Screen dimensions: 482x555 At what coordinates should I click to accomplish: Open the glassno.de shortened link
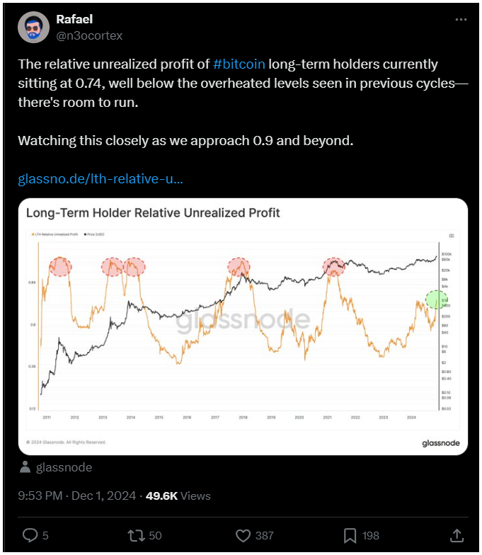tap(101, 178)
